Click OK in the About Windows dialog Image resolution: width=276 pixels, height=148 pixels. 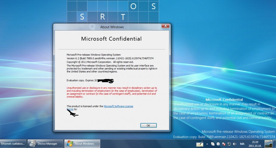[x=149, y=125]
